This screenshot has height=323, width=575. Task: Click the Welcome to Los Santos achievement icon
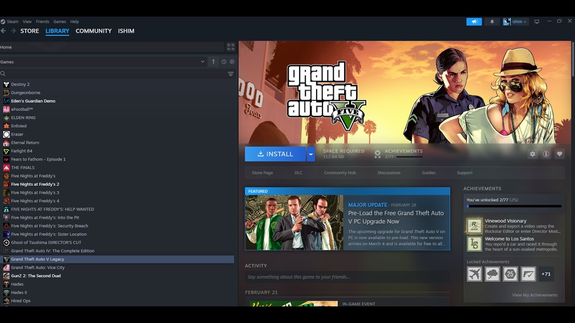point(474,244)
